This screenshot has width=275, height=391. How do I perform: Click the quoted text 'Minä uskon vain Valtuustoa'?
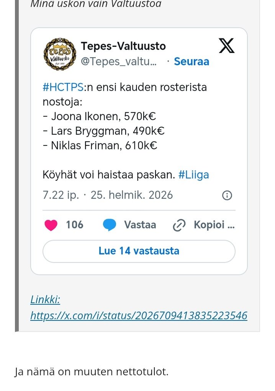[95, 4]
